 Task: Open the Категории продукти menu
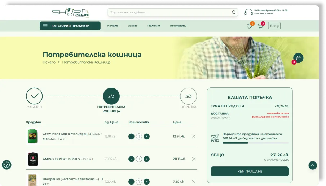coord(70,26)
